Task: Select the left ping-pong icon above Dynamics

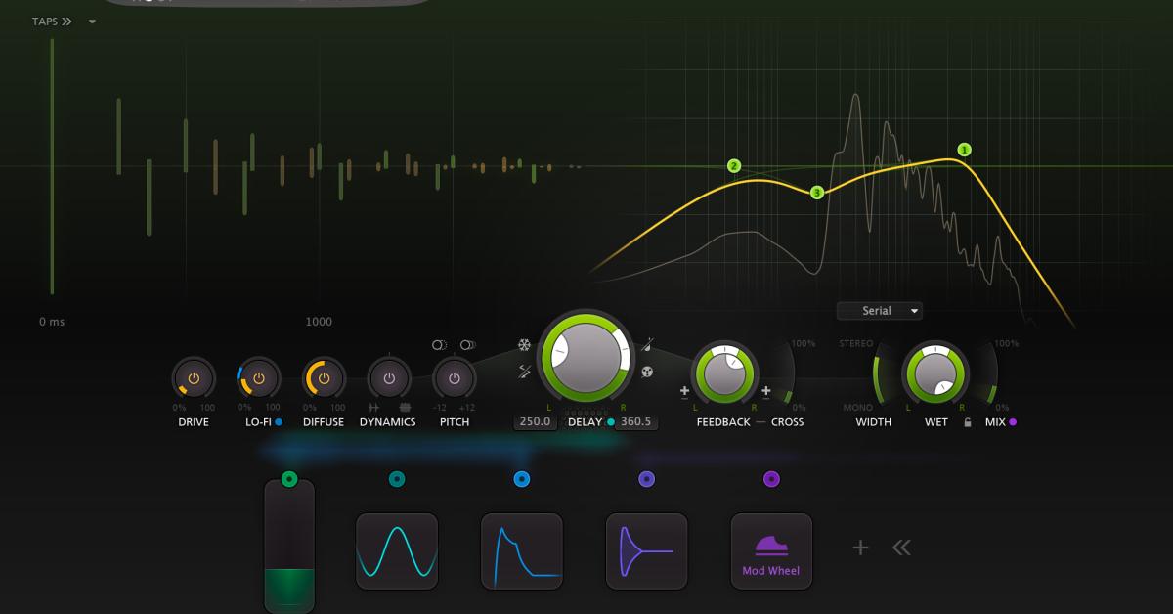Action: point(437,344)
